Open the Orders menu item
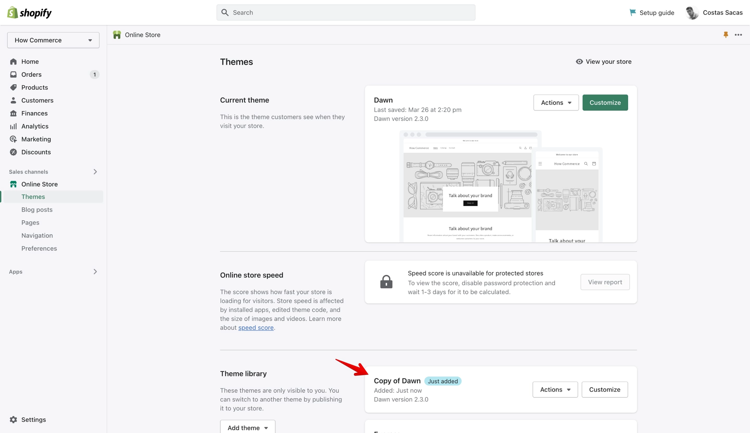Screen dimensions: 750x433 tap(32, 74)
